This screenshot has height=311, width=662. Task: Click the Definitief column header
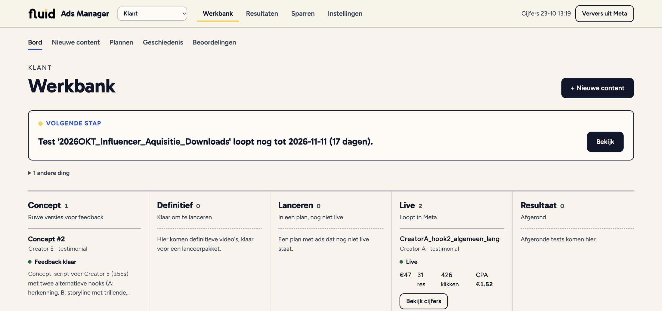[x=175, y=205]
